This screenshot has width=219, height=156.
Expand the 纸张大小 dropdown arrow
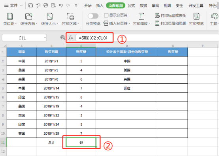pyautogui.click(x=57, y=24)
